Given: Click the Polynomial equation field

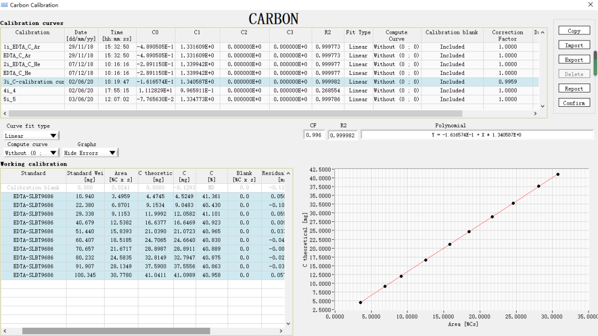Looking at the screenshot, I should pyautogui.click(x=476, y=135).
